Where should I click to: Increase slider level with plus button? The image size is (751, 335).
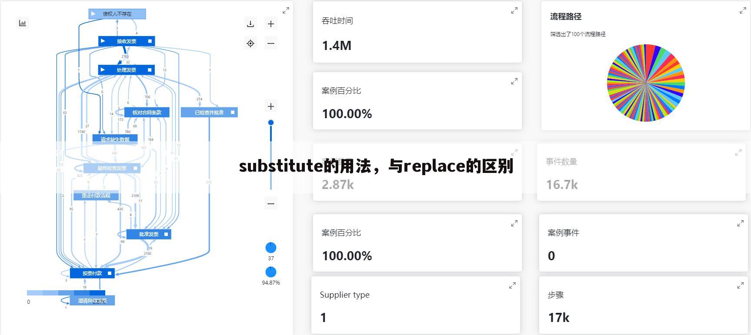(271, 106)
